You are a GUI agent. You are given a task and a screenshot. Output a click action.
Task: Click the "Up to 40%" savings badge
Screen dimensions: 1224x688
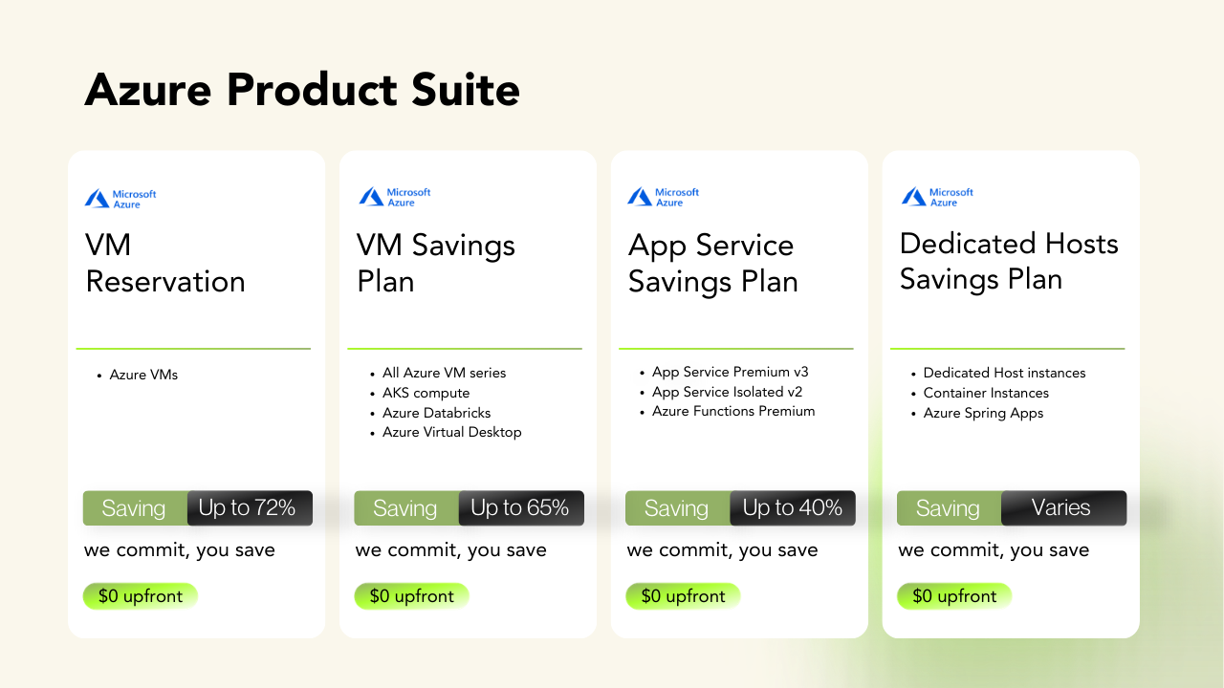pos(792,508)
